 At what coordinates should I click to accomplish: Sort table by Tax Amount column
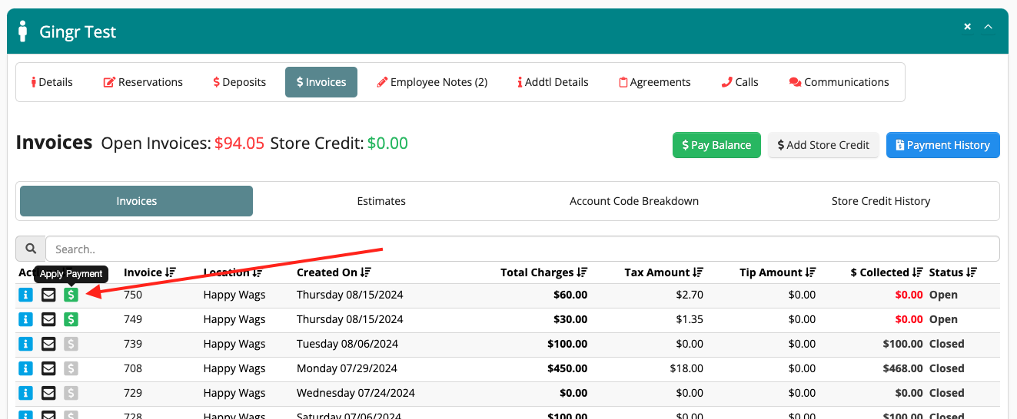tap(665, 272)
